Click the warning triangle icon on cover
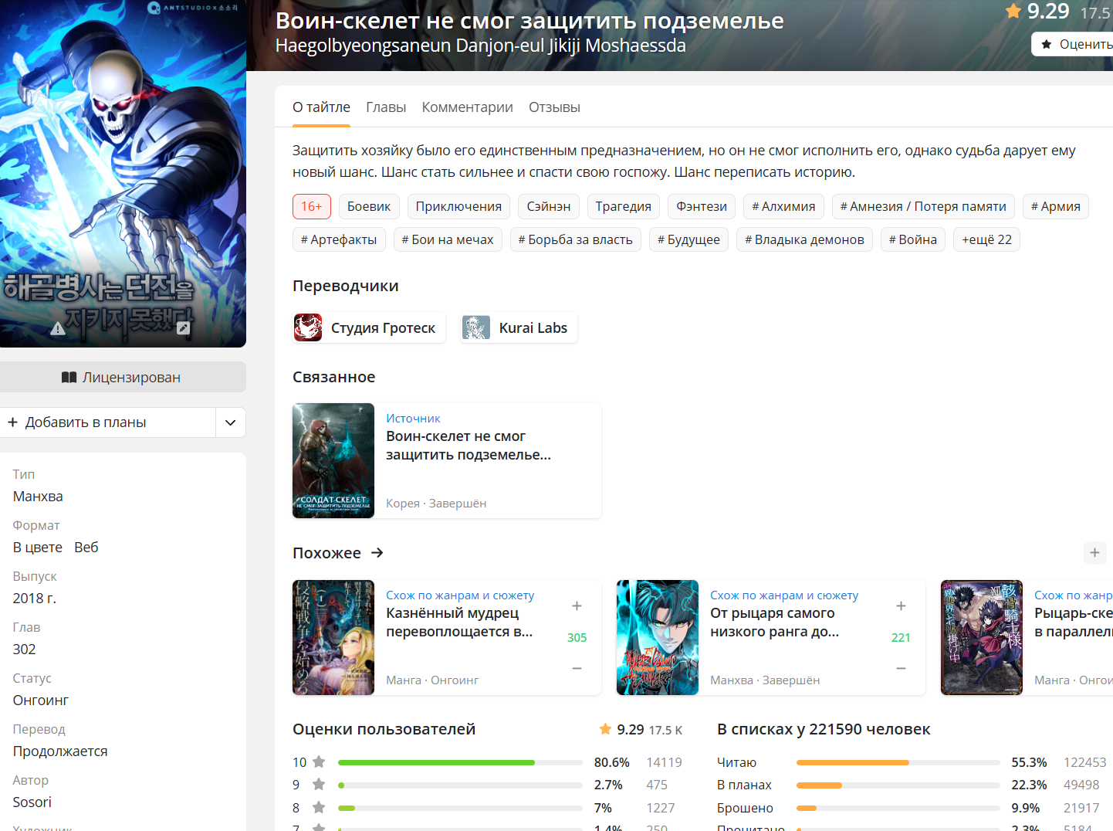This screenshot has height=831, width=1113. pos(58,328)
